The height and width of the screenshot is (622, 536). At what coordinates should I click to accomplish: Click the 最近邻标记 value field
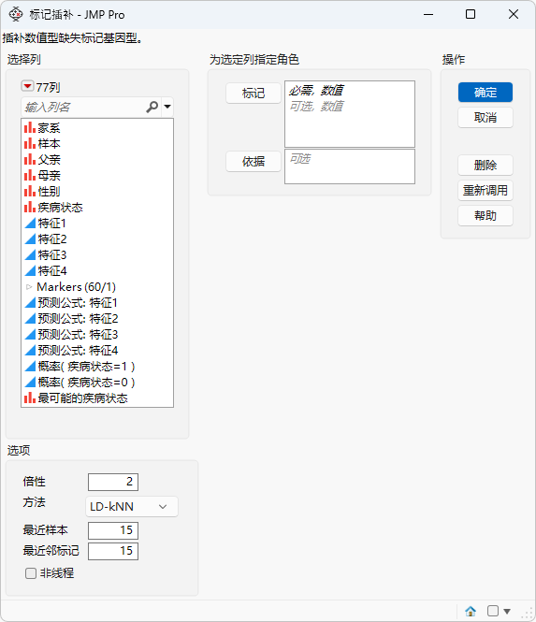pos(113,551)
